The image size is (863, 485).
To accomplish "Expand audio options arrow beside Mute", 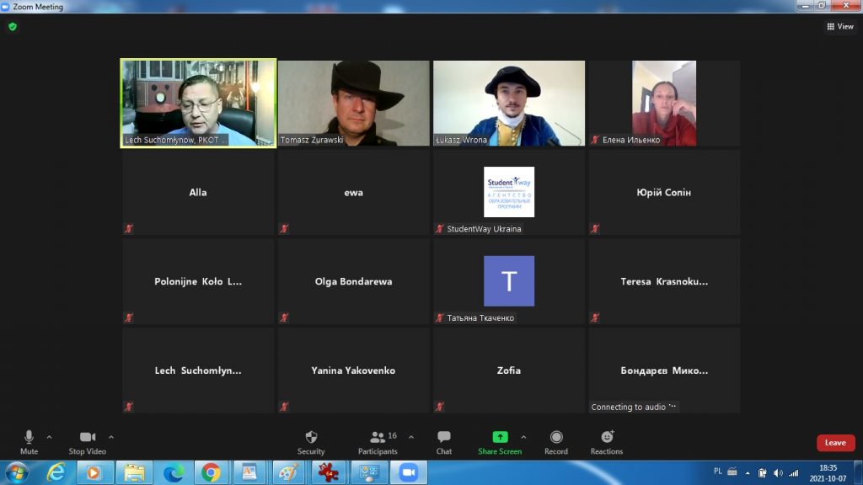I will coord(49,437).
